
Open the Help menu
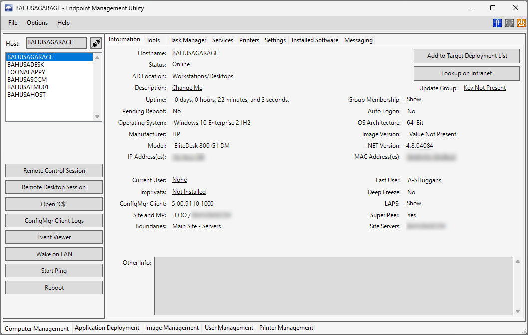[63, 23]
